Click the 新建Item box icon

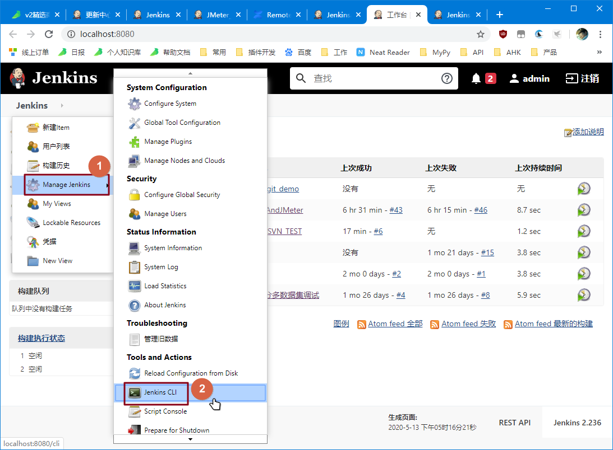(33, 127)
